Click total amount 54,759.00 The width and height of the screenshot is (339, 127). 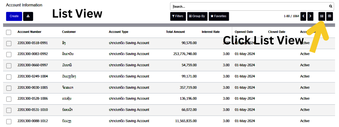pyautogui.click(x=189, y=65)
